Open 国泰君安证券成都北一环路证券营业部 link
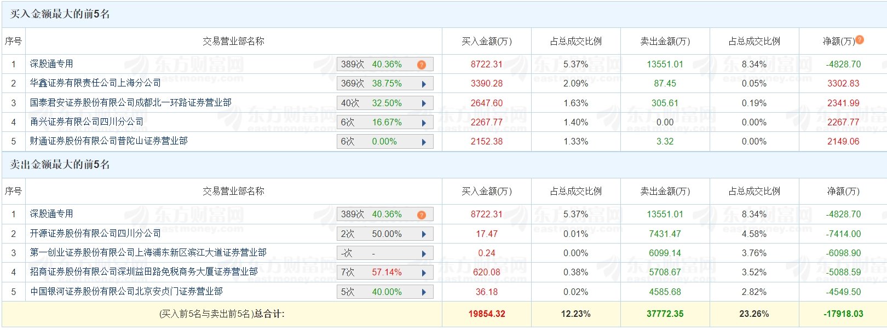 point(130,102)
